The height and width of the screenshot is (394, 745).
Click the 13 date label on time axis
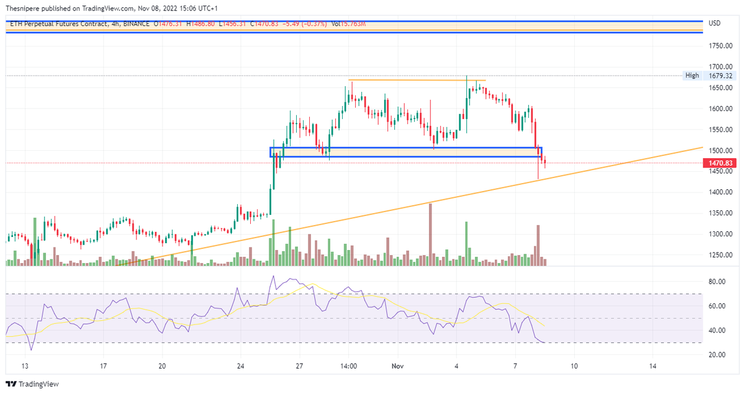point(25,367)
